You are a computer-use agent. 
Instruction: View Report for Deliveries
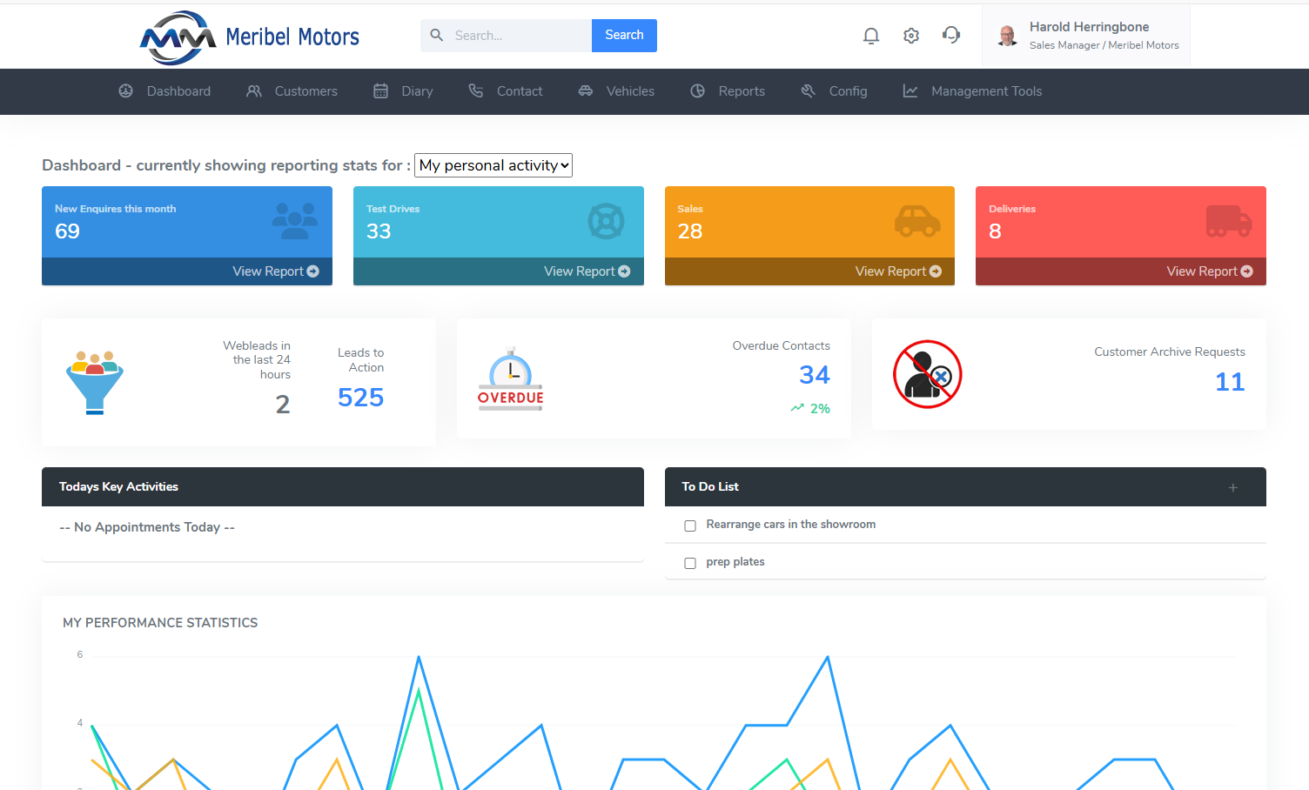[1209, 271]
